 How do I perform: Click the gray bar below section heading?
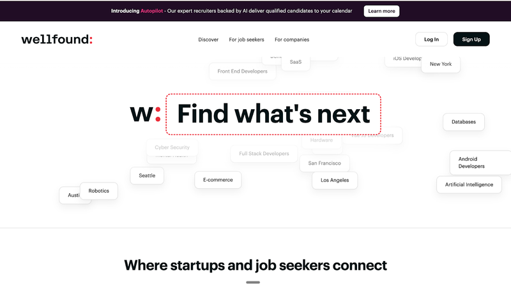pyautogui.click(x=253, y=282)
